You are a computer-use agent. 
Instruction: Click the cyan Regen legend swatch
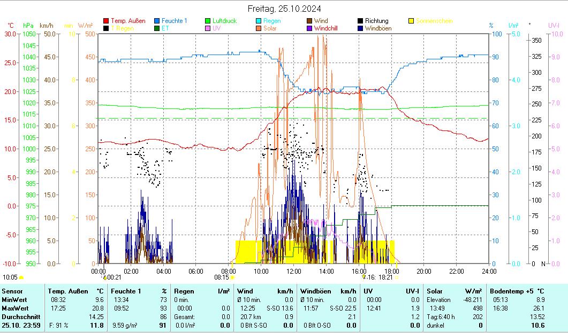[258, 21]
